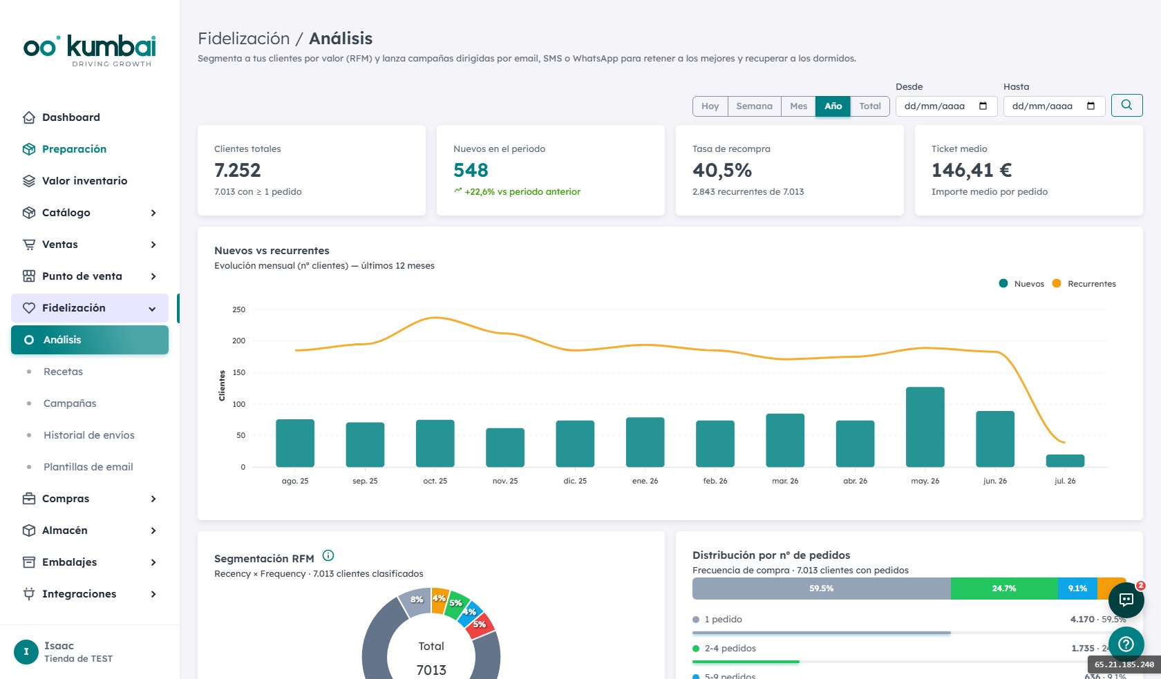Go to Historial de envíos

click(89, 435)
